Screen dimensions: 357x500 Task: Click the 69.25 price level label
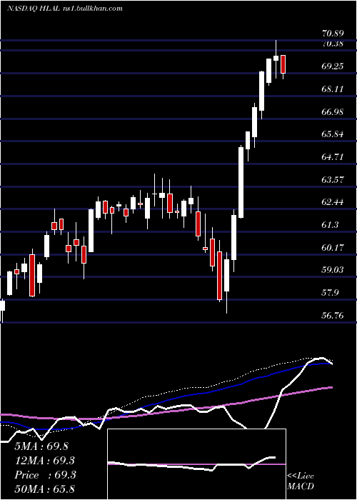pyautogui.click(x=333, y=66)
